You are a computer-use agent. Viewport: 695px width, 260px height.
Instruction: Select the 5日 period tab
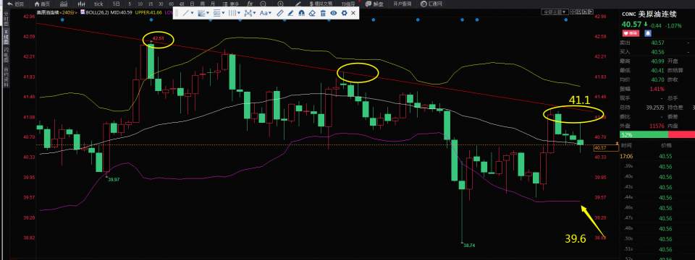click(116, 4)
